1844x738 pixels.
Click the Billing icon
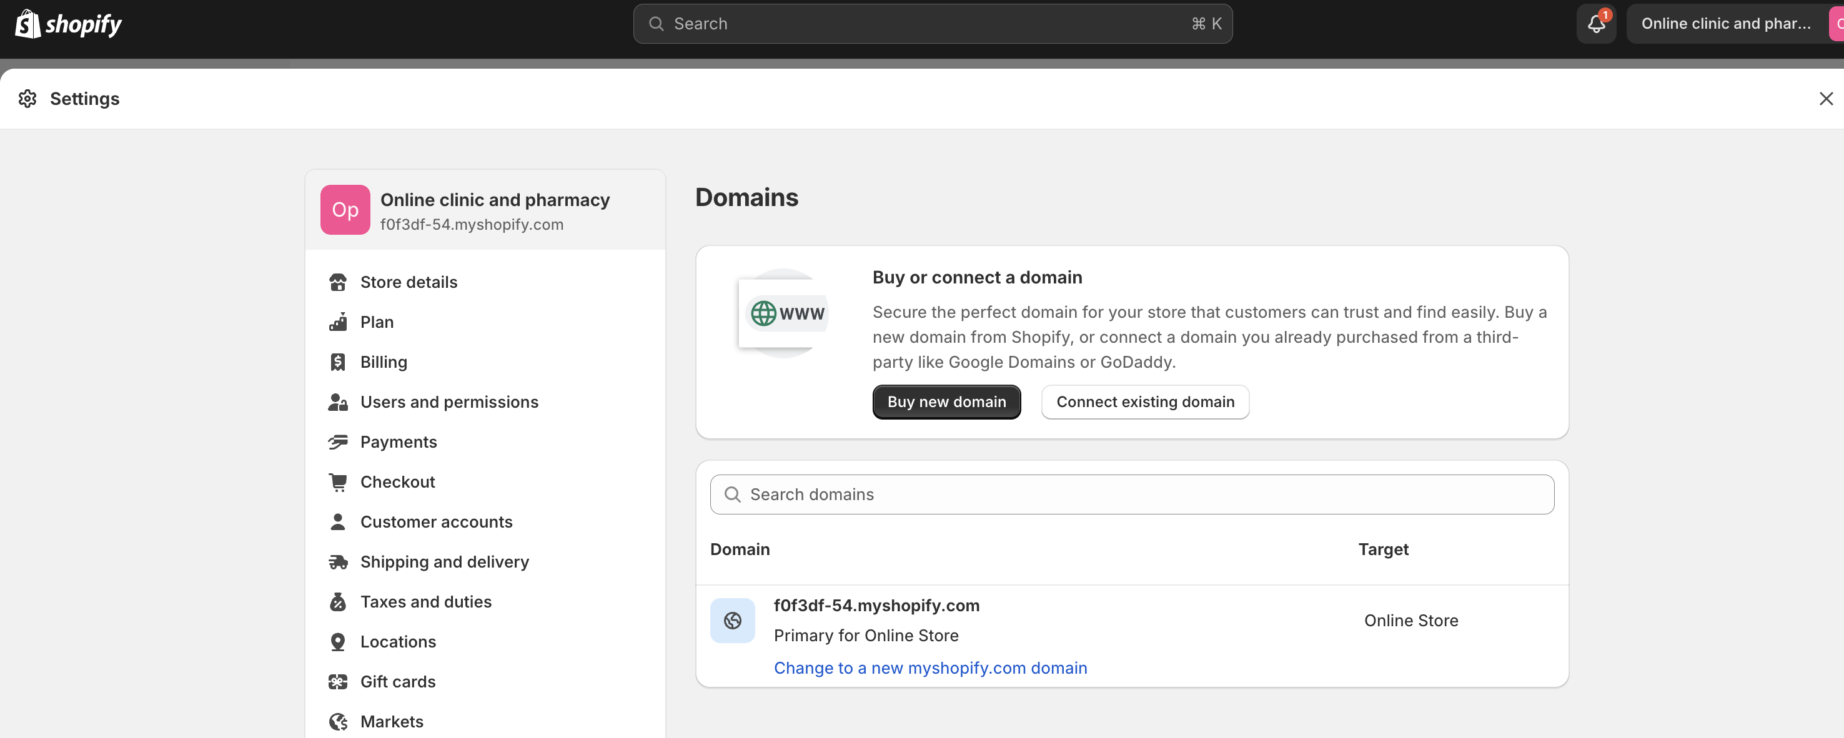coord(338,362)
